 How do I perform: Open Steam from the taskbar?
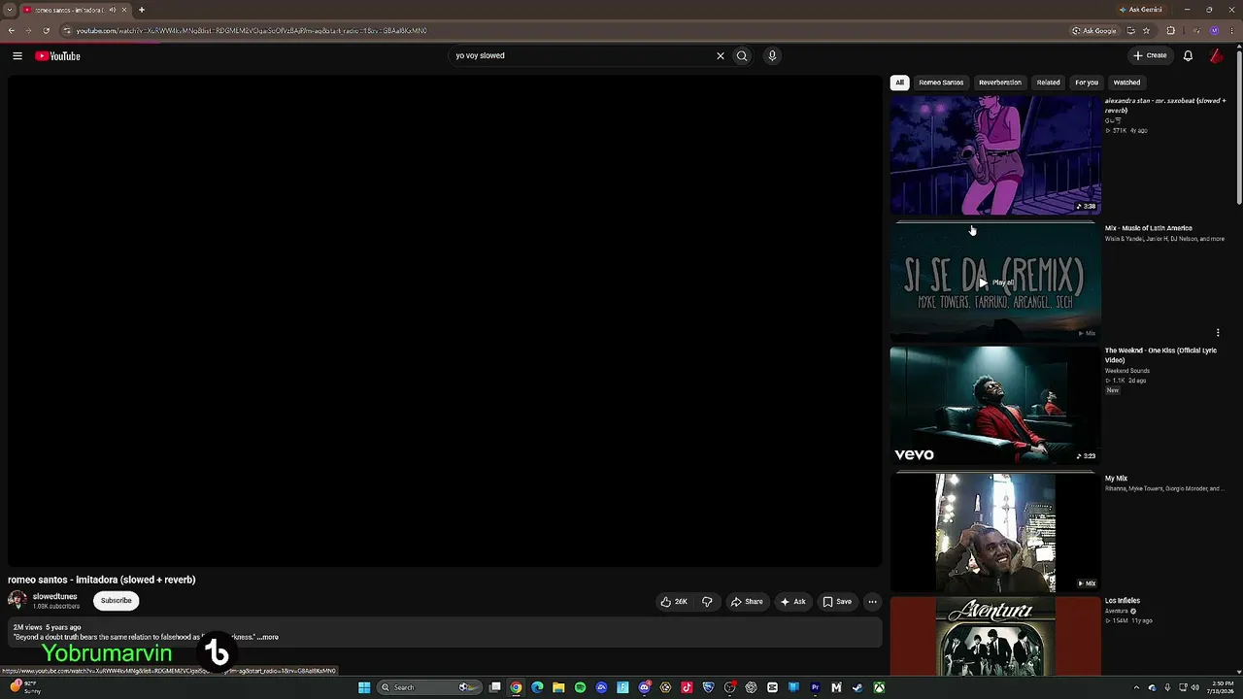coord(857,687)
